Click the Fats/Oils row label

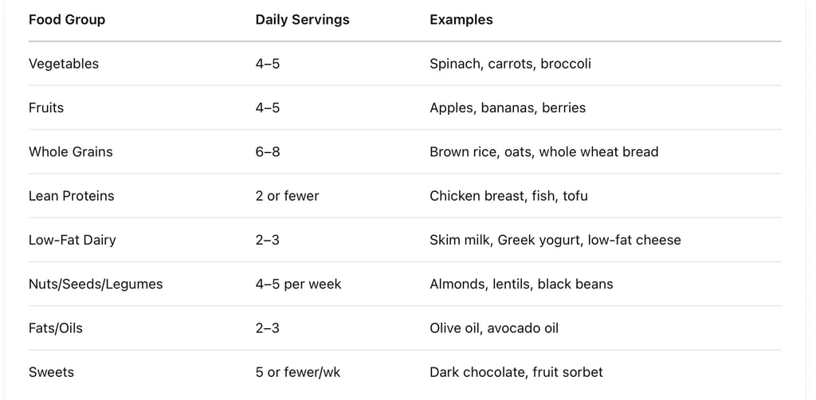[x=56, y=328]
